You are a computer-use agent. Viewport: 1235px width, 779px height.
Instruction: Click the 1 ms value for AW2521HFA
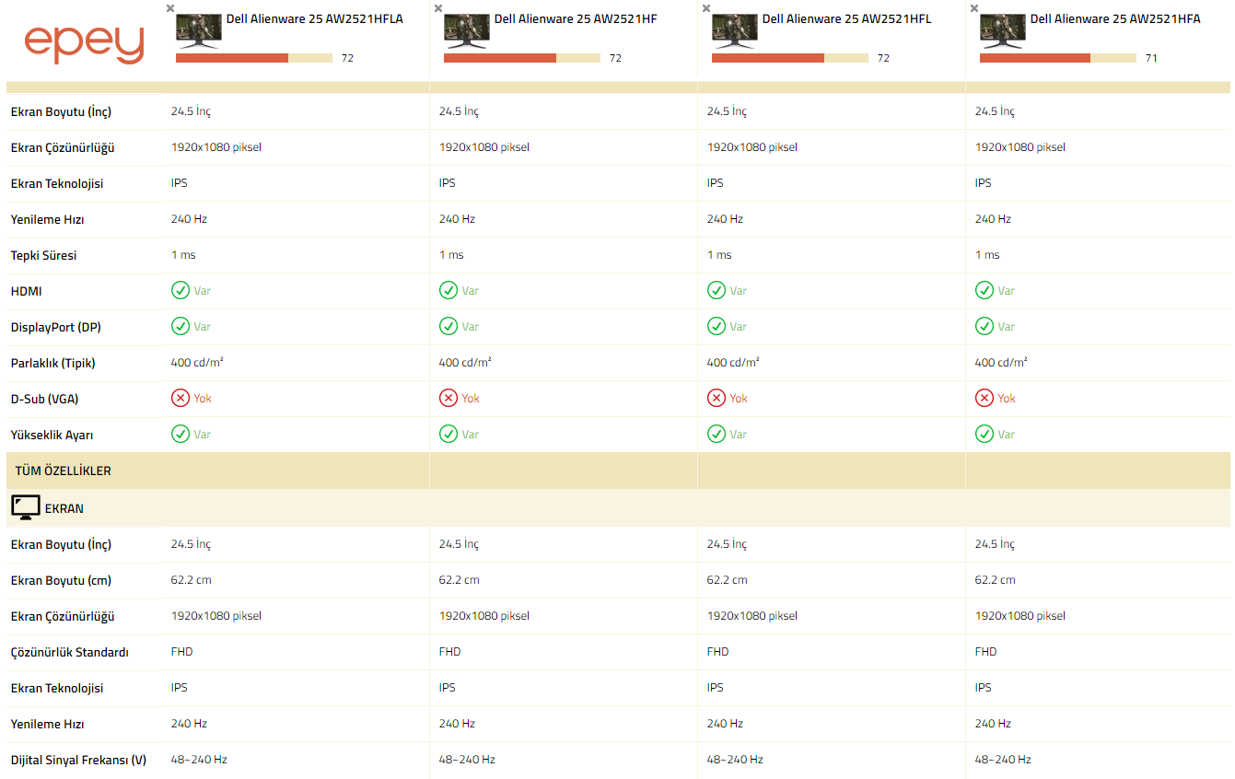pyautogui.click(x=987, y=255)
